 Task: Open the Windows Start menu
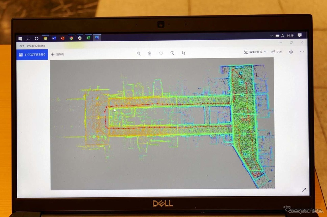coord(20,39)
